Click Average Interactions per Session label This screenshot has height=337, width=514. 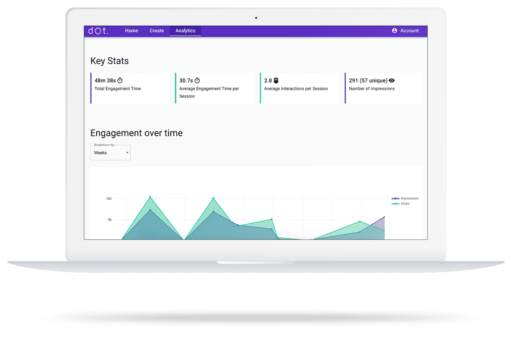pos(296,89)
